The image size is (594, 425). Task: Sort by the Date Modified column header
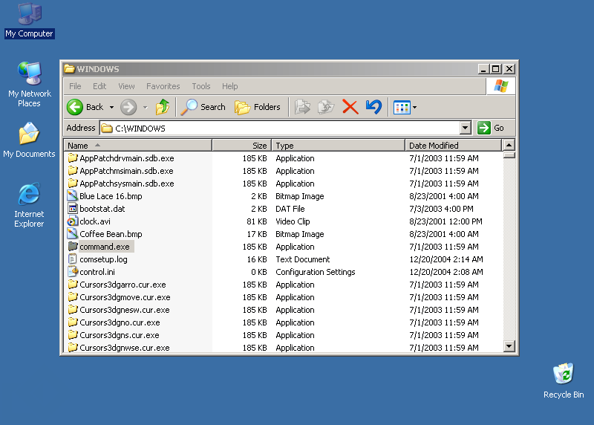point(453,146)
